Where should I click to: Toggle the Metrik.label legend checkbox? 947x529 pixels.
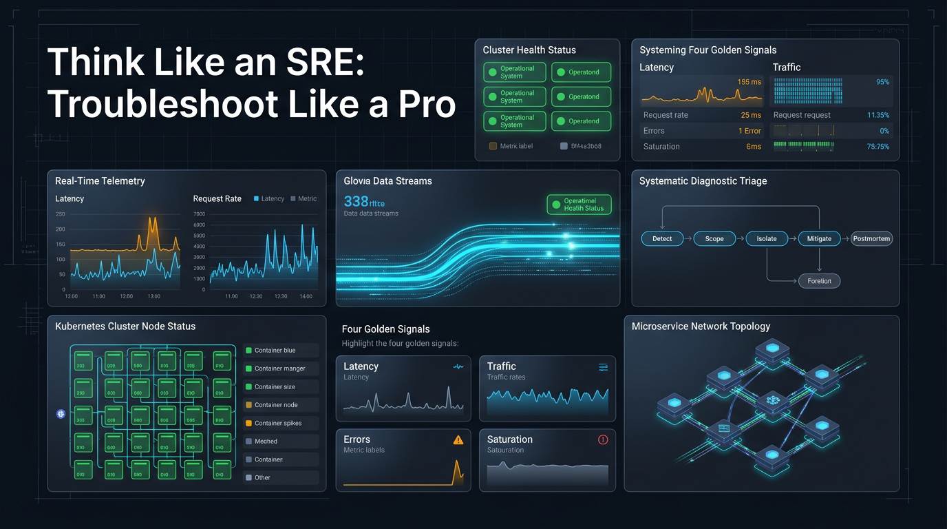point(493,146)
